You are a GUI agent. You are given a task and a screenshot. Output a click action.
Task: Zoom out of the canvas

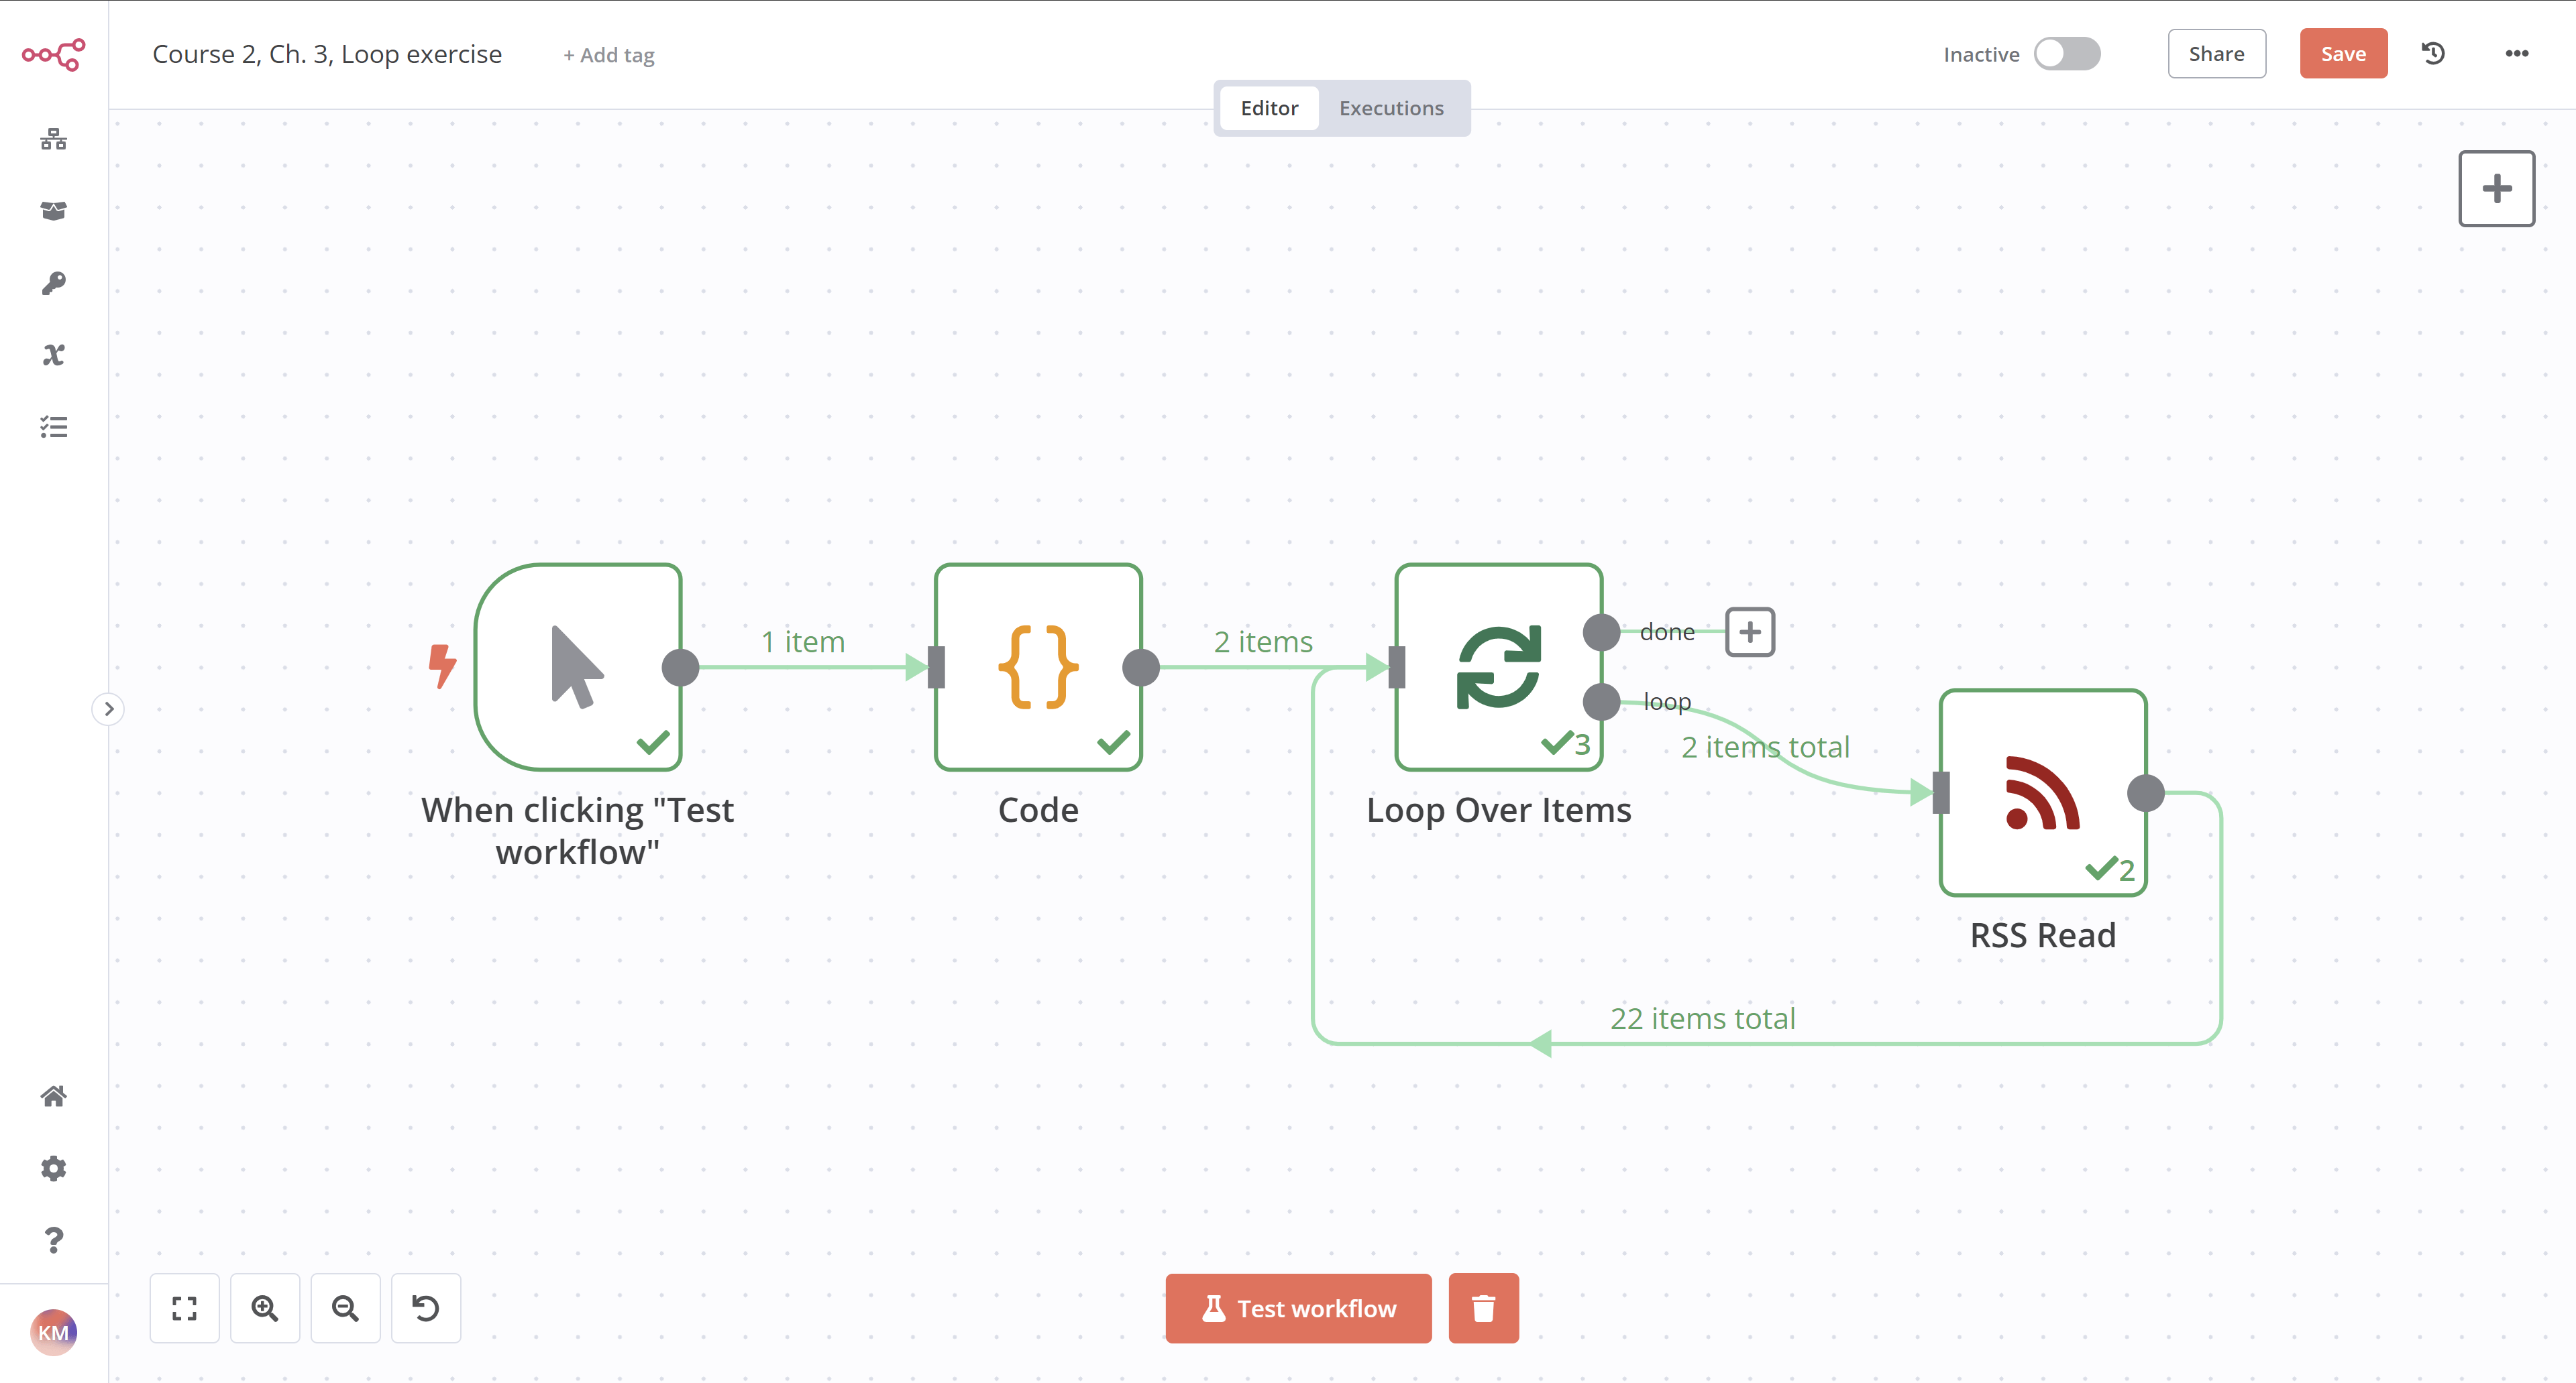(345, 1308)
